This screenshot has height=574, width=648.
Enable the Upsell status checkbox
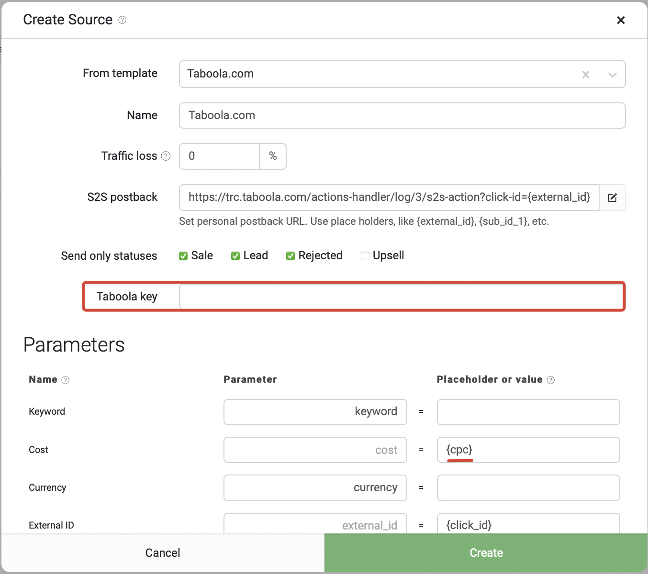pyautogui.click(x=365, y=256)
